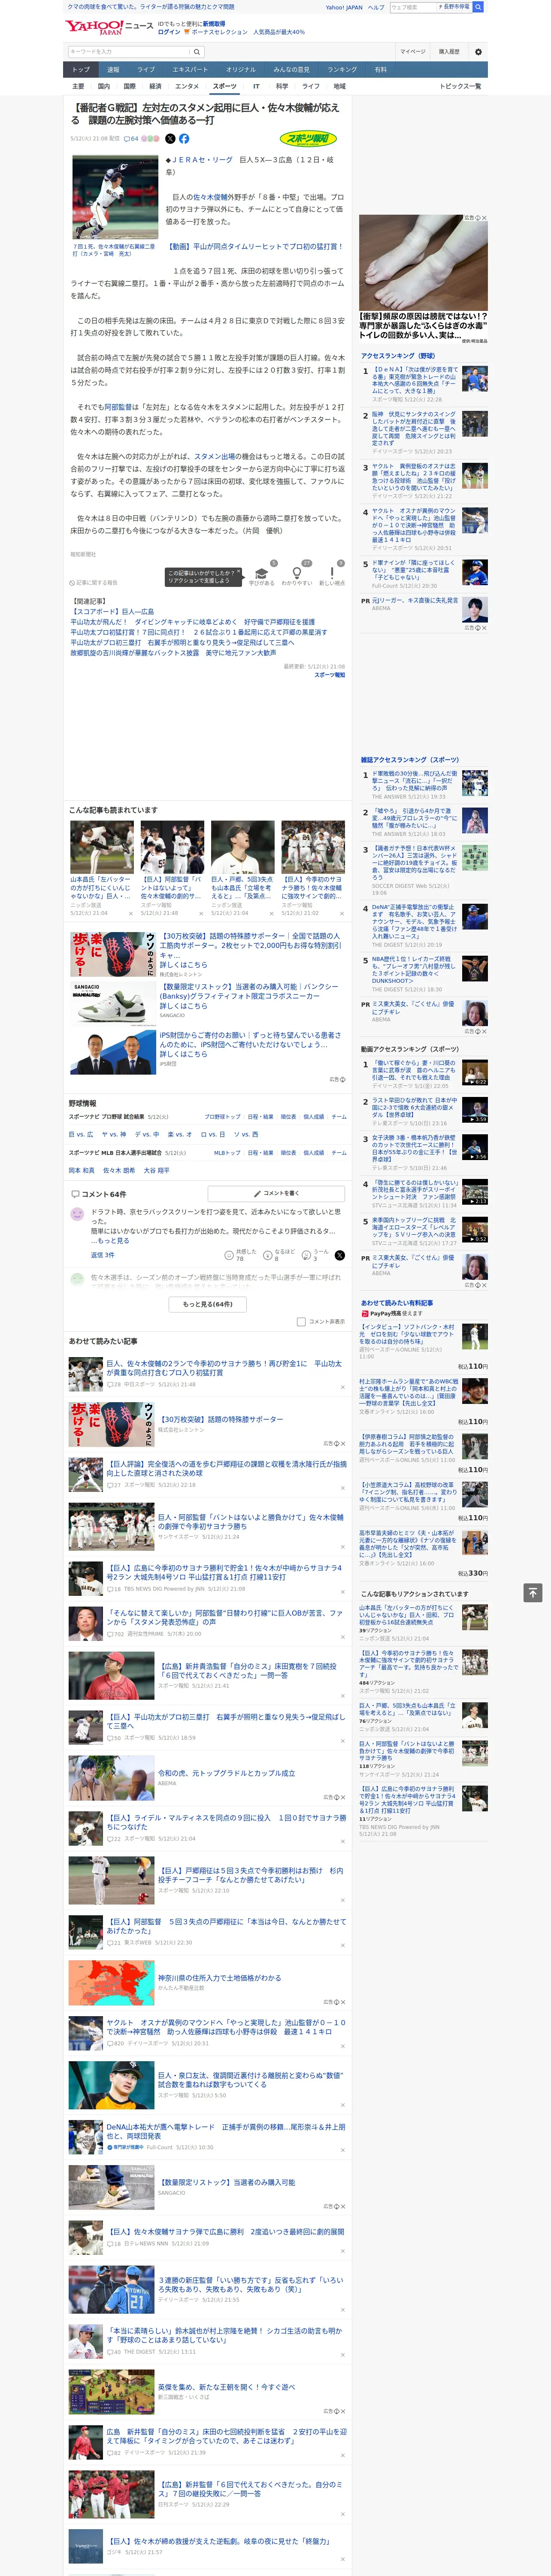Click the Yahoo! JAPAN news logo
This screenshot has width=551, height=2576.
point(108,27)
